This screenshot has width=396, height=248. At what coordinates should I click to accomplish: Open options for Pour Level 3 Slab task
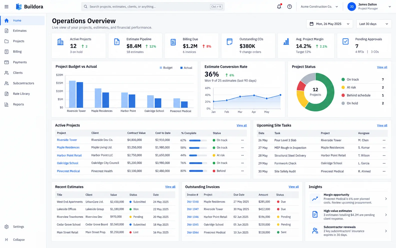click(384, 140)
